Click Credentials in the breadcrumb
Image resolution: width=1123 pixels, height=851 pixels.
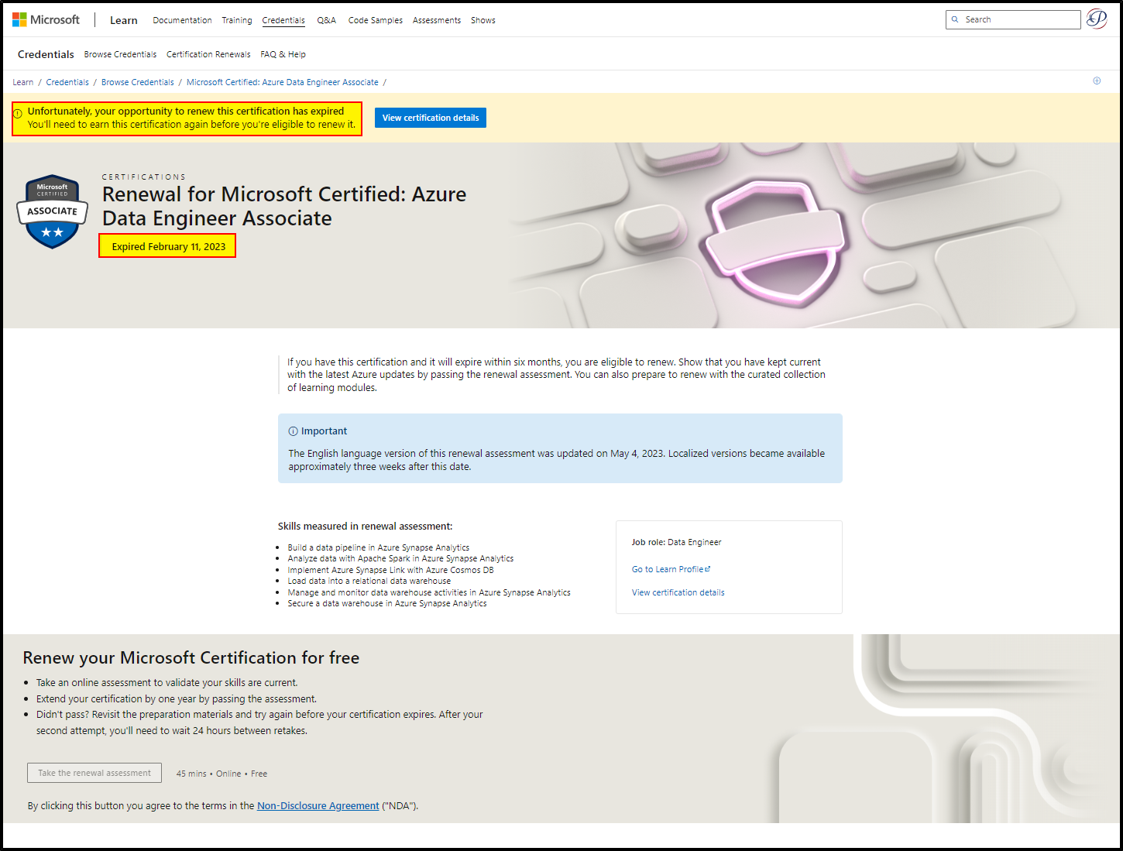[x=67, y=82]
